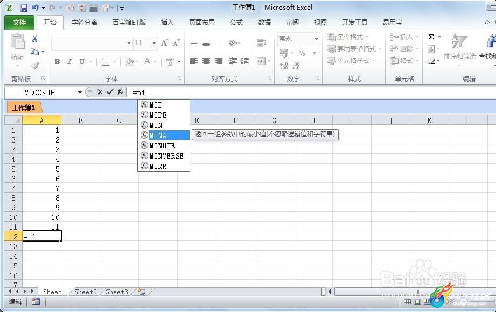The height and width of the screenshot is (312, 496).
Task: Click the Paste clipboard icon
Action: (17, 41)
